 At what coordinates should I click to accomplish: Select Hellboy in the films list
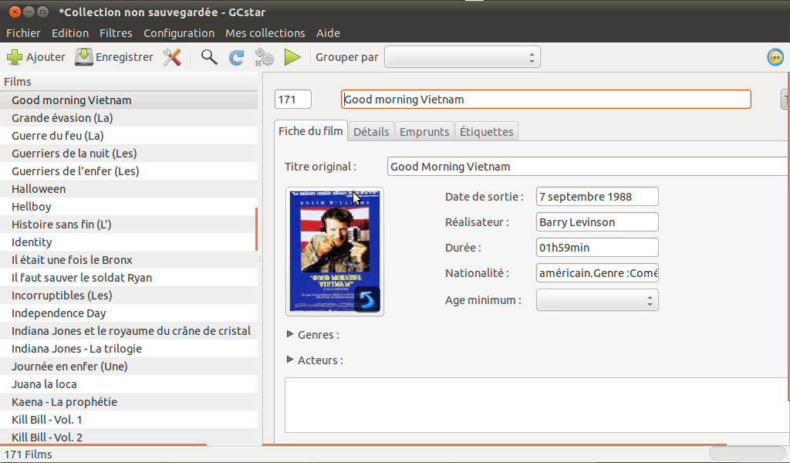click(x=33, y=207)
